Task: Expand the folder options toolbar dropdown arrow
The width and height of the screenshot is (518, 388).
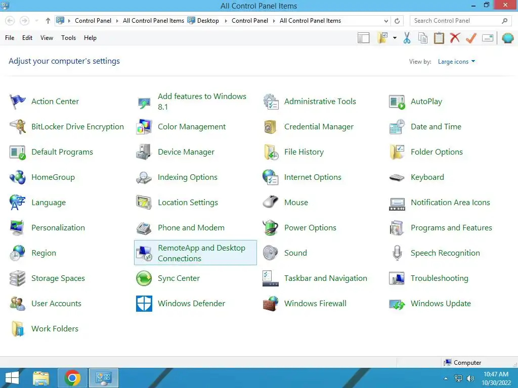Action: pos(395,38)
